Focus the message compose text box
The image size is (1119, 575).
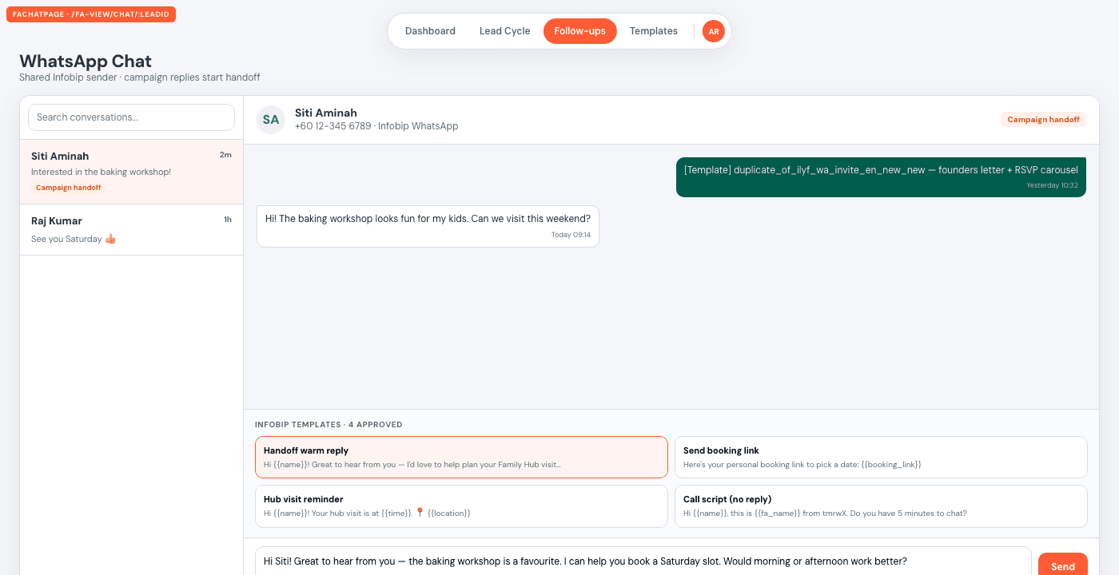click(x=643, y=561)
